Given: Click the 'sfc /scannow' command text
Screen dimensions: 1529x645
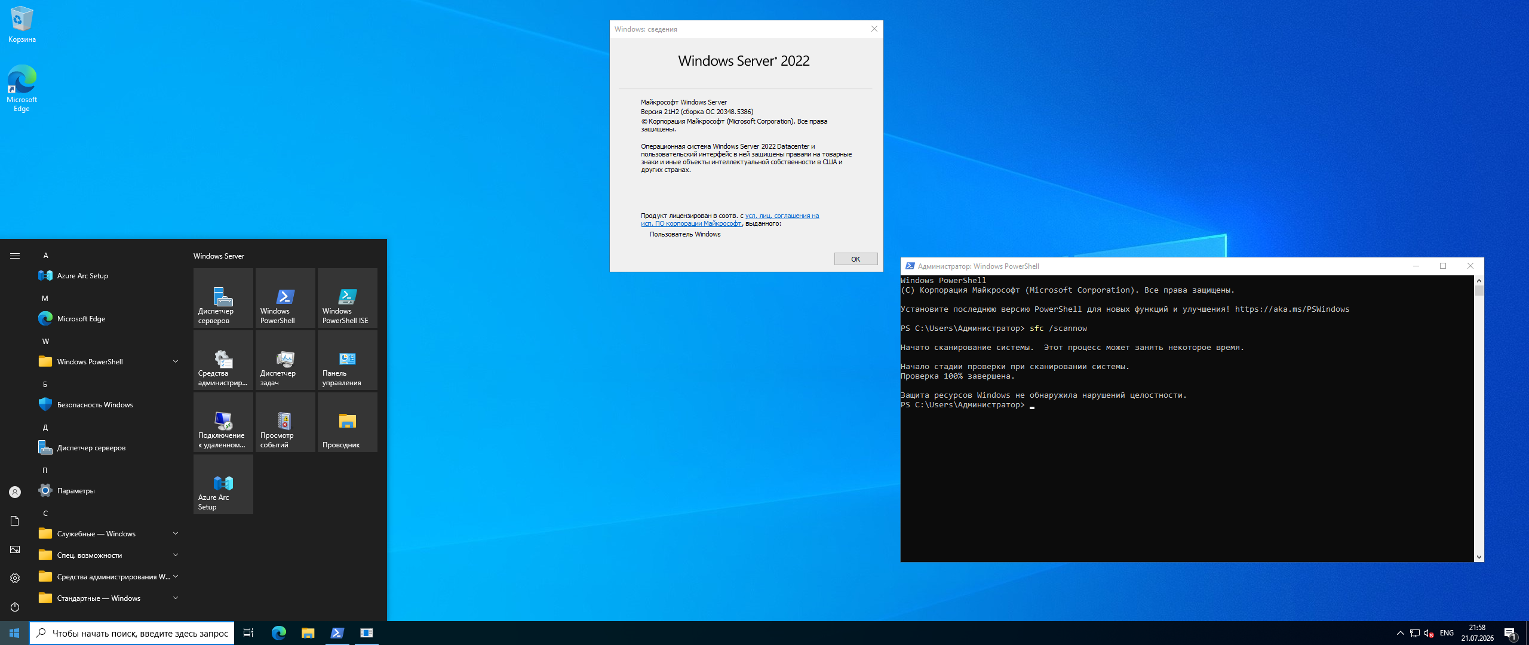Looking at the screenshot, I should coord(1058,328).
